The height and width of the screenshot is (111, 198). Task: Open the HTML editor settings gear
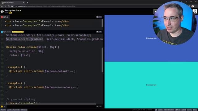(x=97, y=17)
